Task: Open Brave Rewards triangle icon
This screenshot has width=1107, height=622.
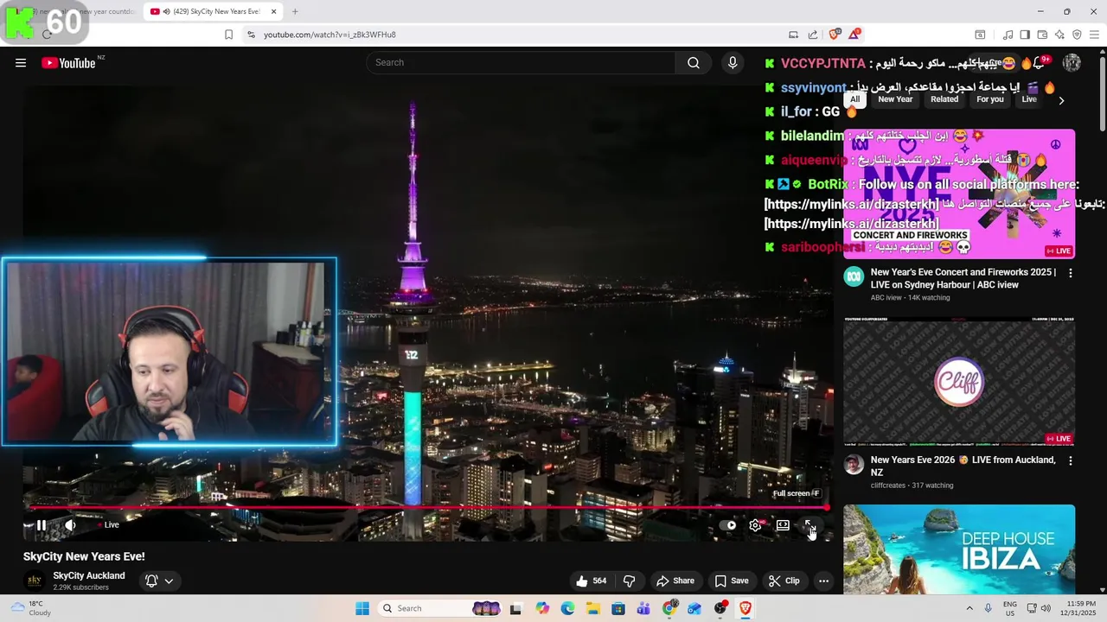Action: (854, 35)
